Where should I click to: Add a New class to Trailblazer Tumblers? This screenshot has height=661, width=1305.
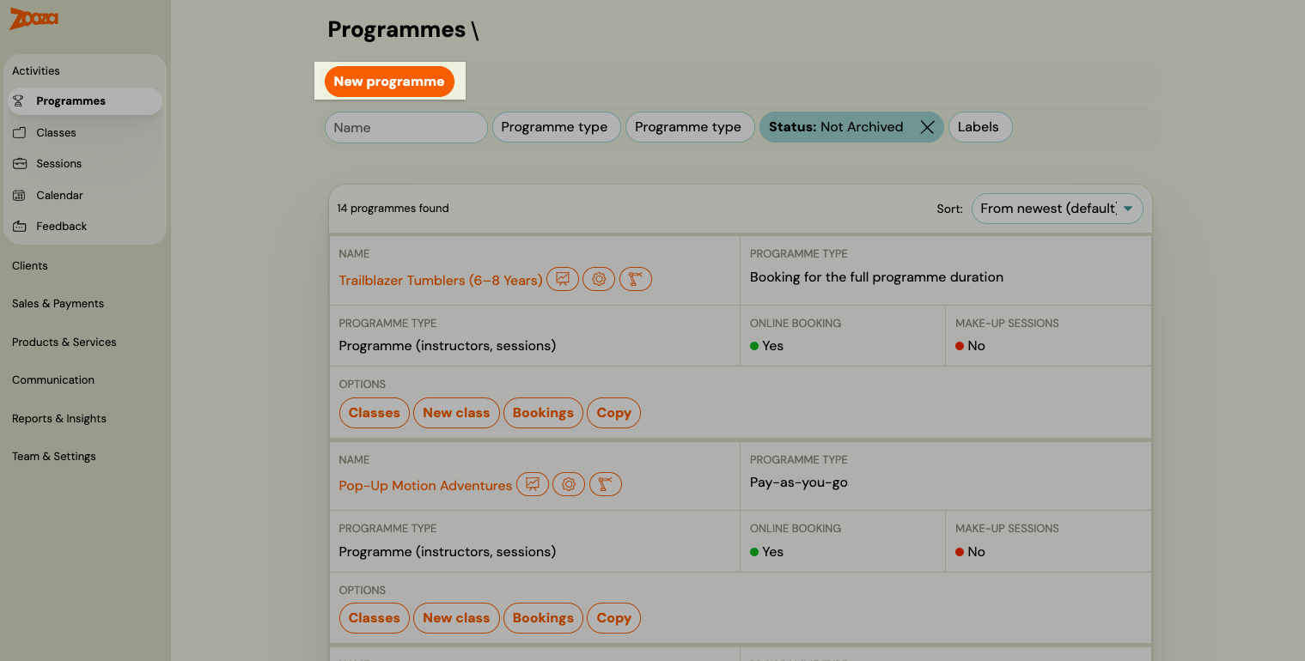pos(456,413)
